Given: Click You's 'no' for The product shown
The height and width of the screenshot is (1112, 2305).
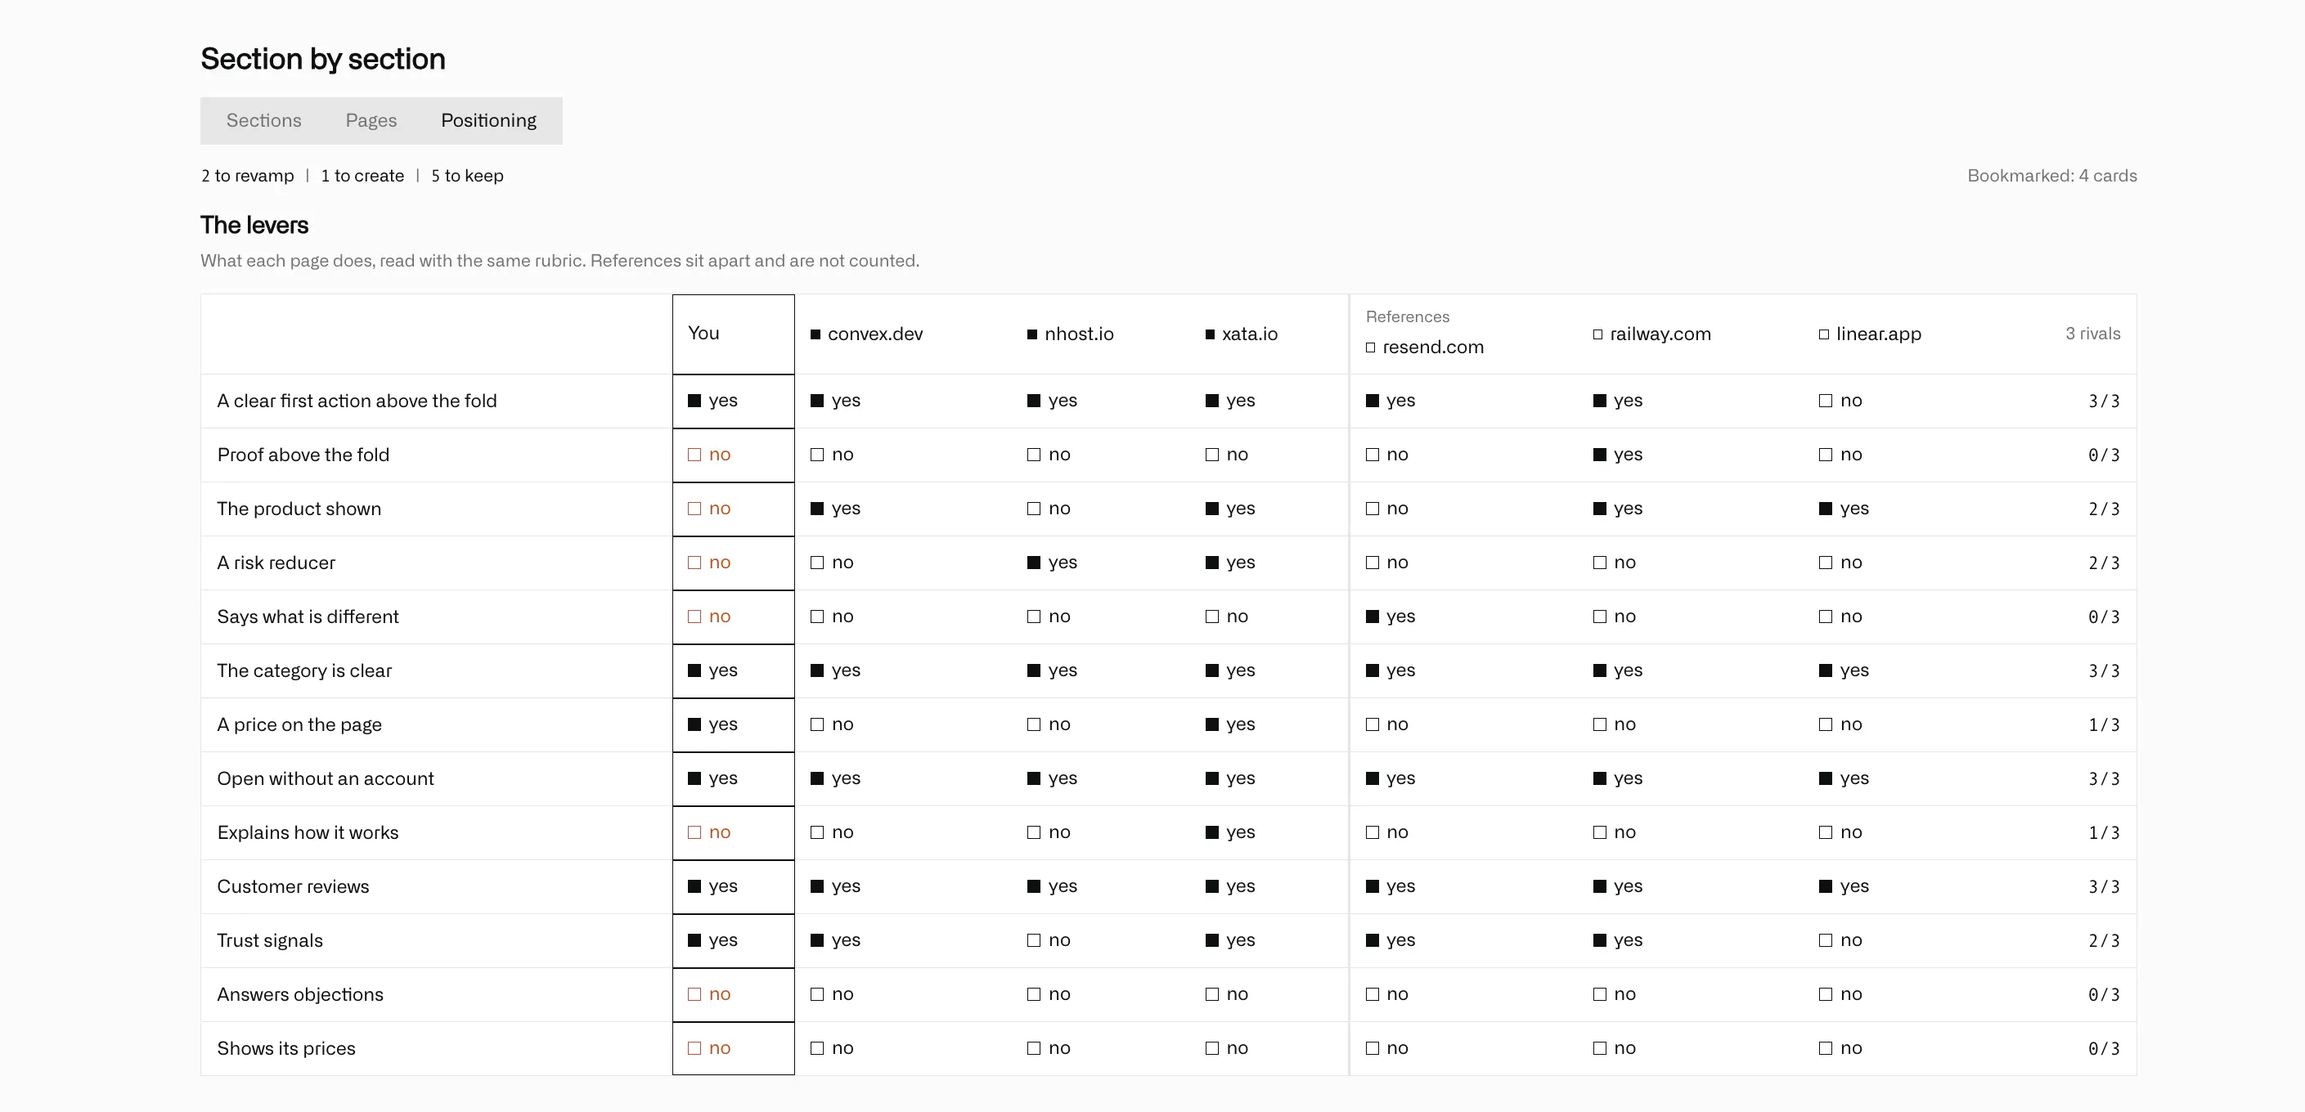Looking at the screenshot, I should pyautogui.click(x=708, y=508).
